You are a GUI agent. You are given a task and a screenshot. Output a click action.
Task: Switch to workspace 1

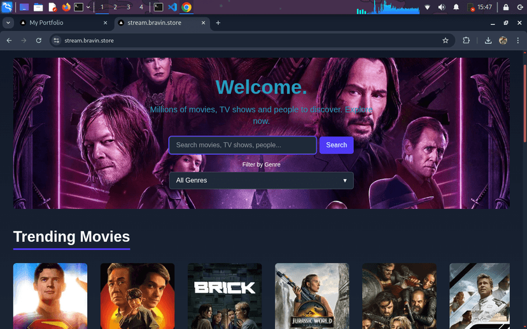[102, 7]
